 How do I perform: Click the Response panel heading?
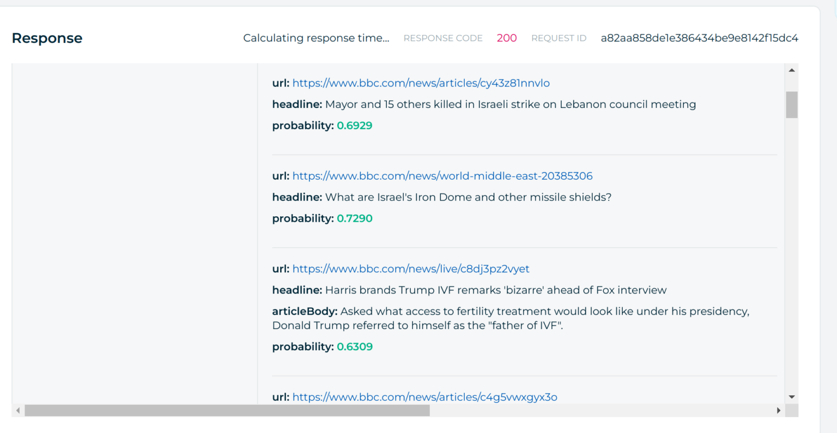click(x=46, y=38)
